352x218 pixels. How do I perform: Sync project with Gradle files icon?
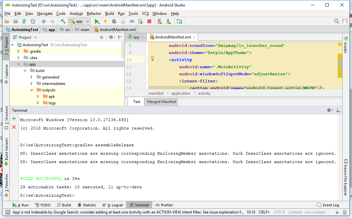(24, 22)
